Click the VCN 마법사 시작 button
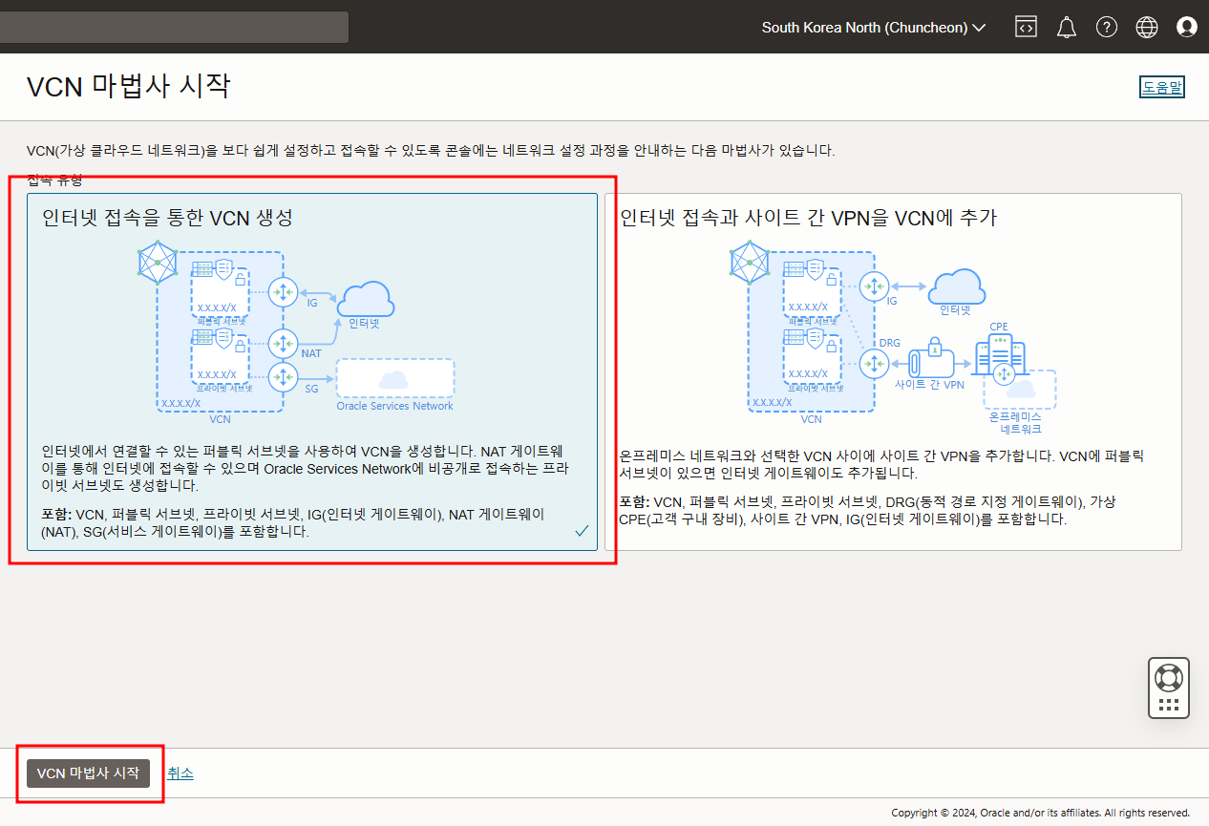The image size is (1209, 826). click(x=88, y=773)
